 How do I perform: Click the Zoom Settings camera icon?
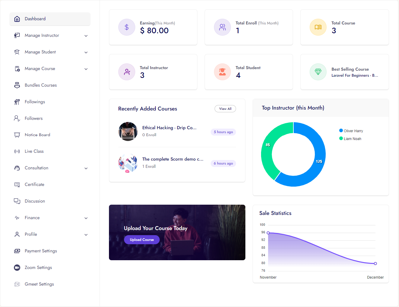pyautogui.click(x=17, y=268)
